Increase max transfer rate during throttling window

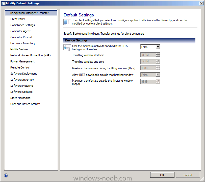(158, 67)
